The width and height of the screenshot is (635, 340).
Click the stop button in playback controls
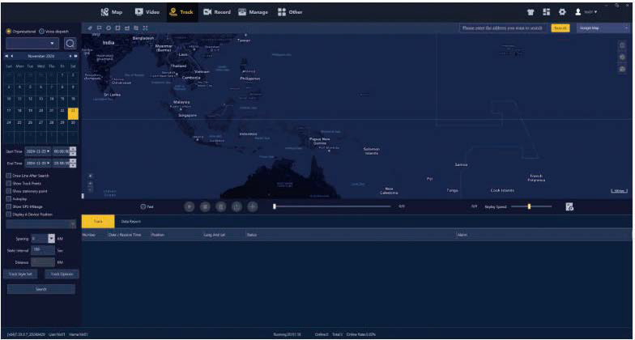(x=205, y=206)
